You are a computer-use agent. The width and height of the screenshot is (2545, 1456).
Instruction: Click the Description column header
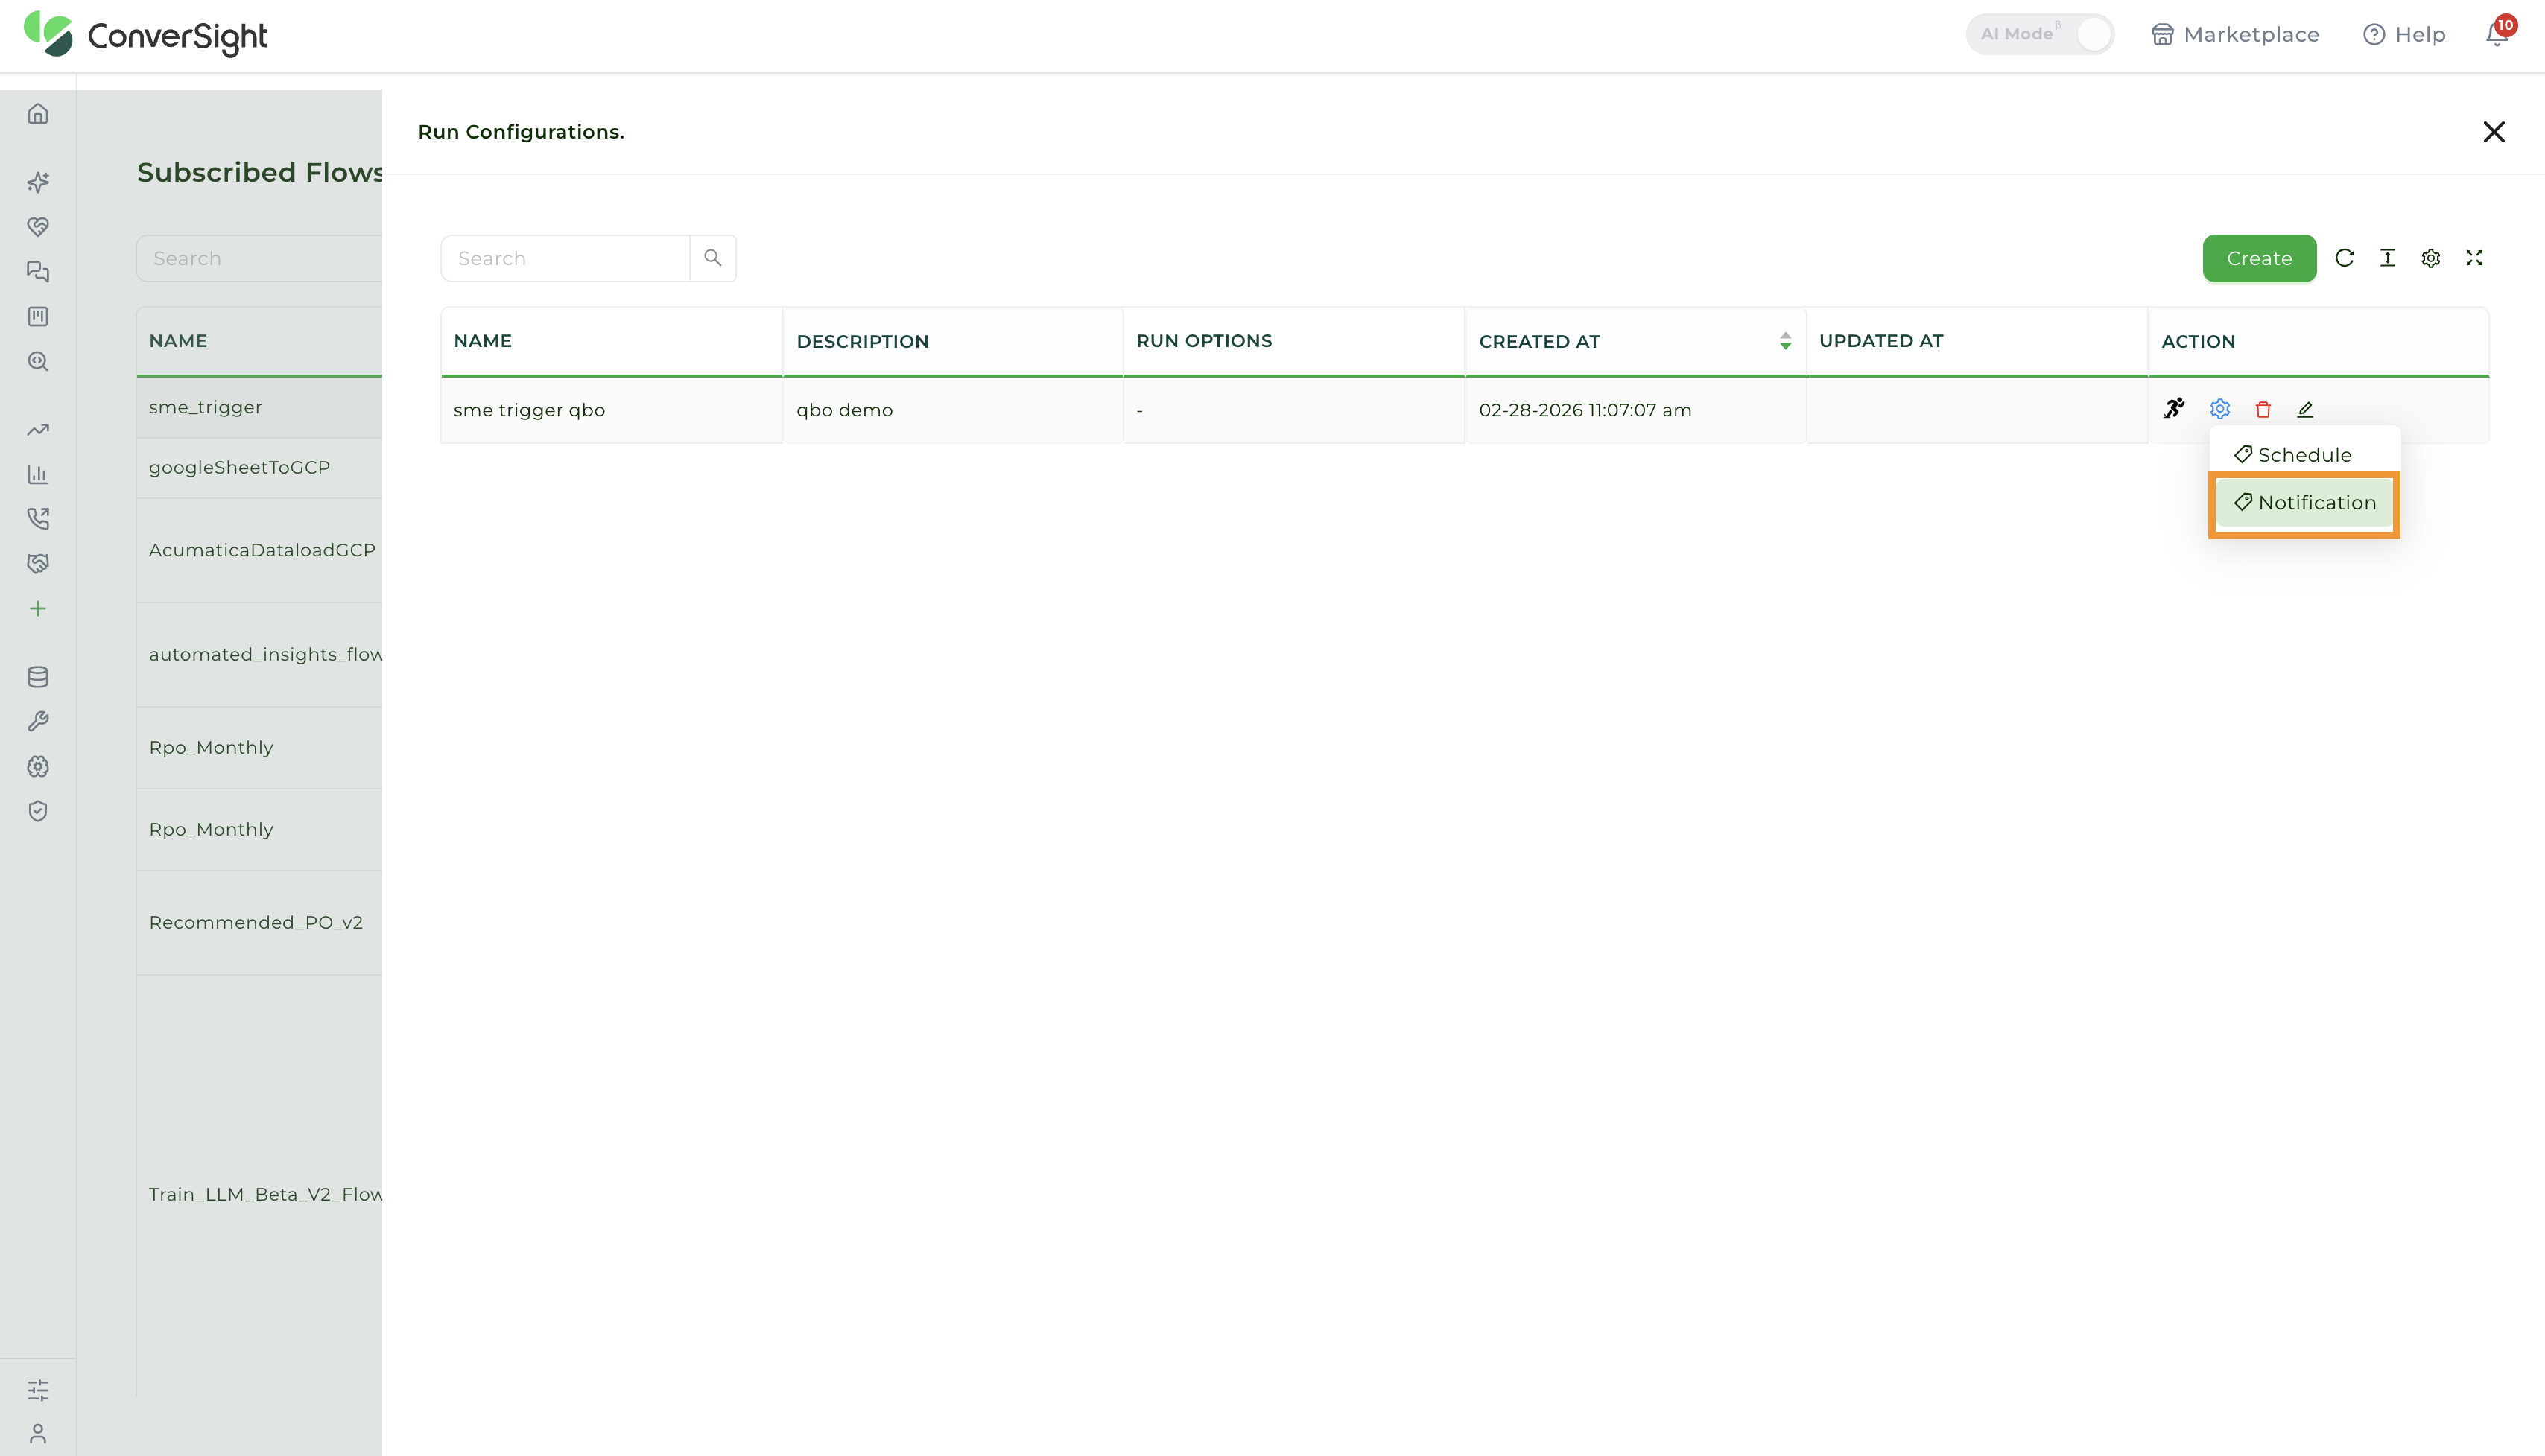click(954, 341)
